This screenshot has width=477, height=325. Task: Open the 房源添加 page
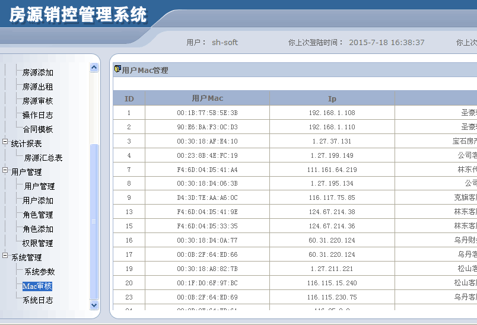38,72
